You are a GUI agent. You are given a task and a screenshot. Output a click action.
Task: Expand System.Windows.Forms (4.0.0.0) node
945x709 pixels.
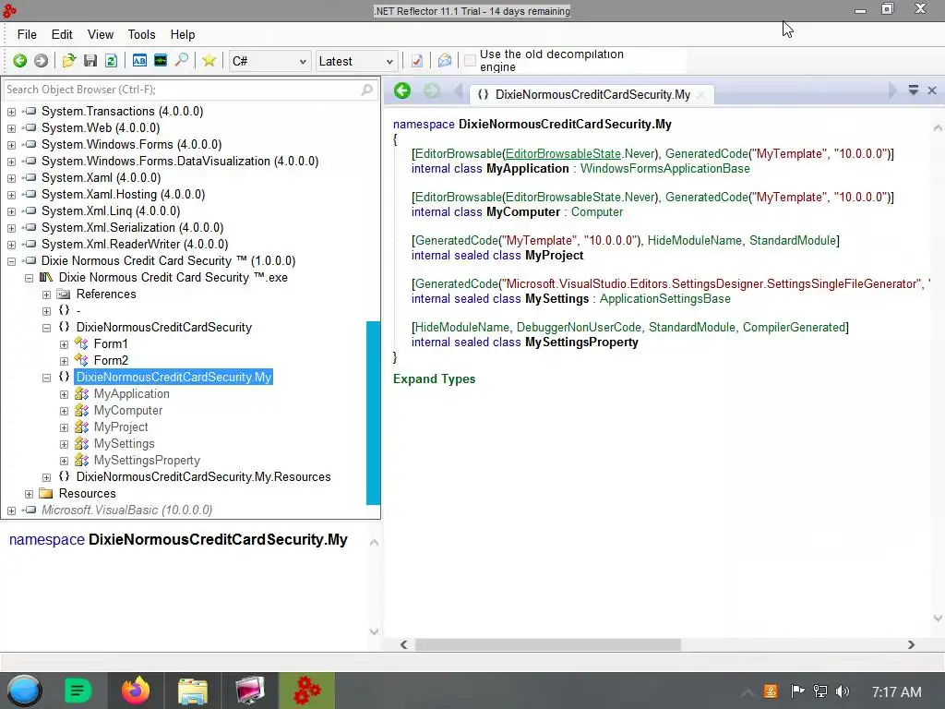point(11,145)
